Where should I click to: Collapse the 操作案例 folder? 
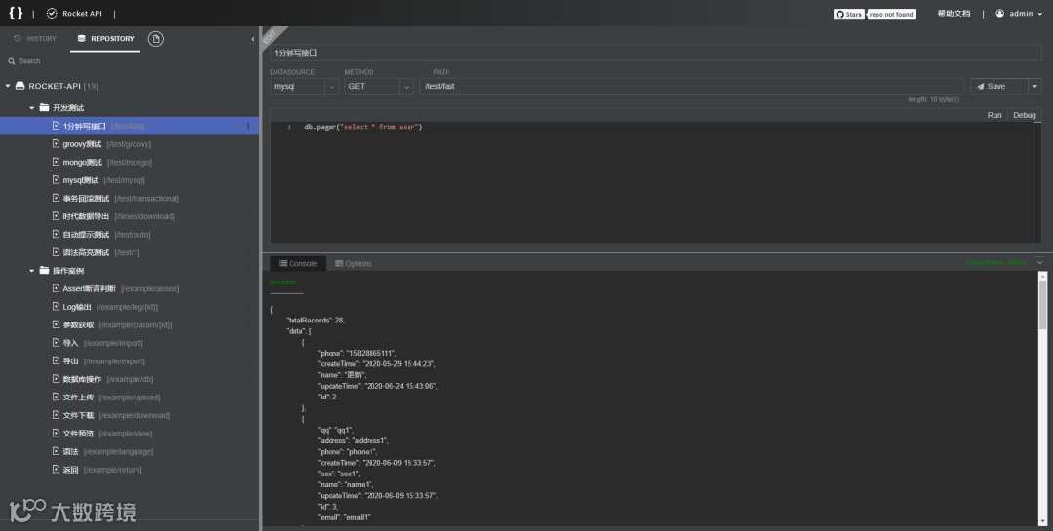(x=31, y=271)
